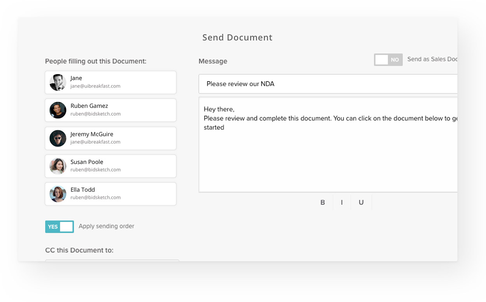Click Ella Todd's avatar thumbnail
This screenshot has height=302, width=486.
[x=57, y=194]
